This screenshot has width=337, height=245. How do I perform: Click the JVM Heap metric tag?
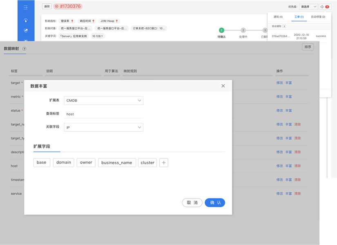click(109, 21)
